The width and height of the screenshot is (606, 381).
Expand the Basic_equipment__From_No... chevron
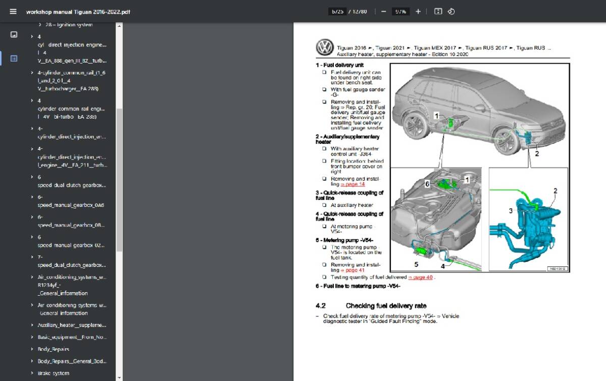(32, 337)
